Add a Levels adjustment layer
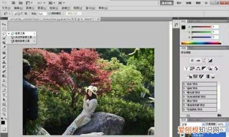This screenshot has width=229, height=137. [x=198, y=61]
